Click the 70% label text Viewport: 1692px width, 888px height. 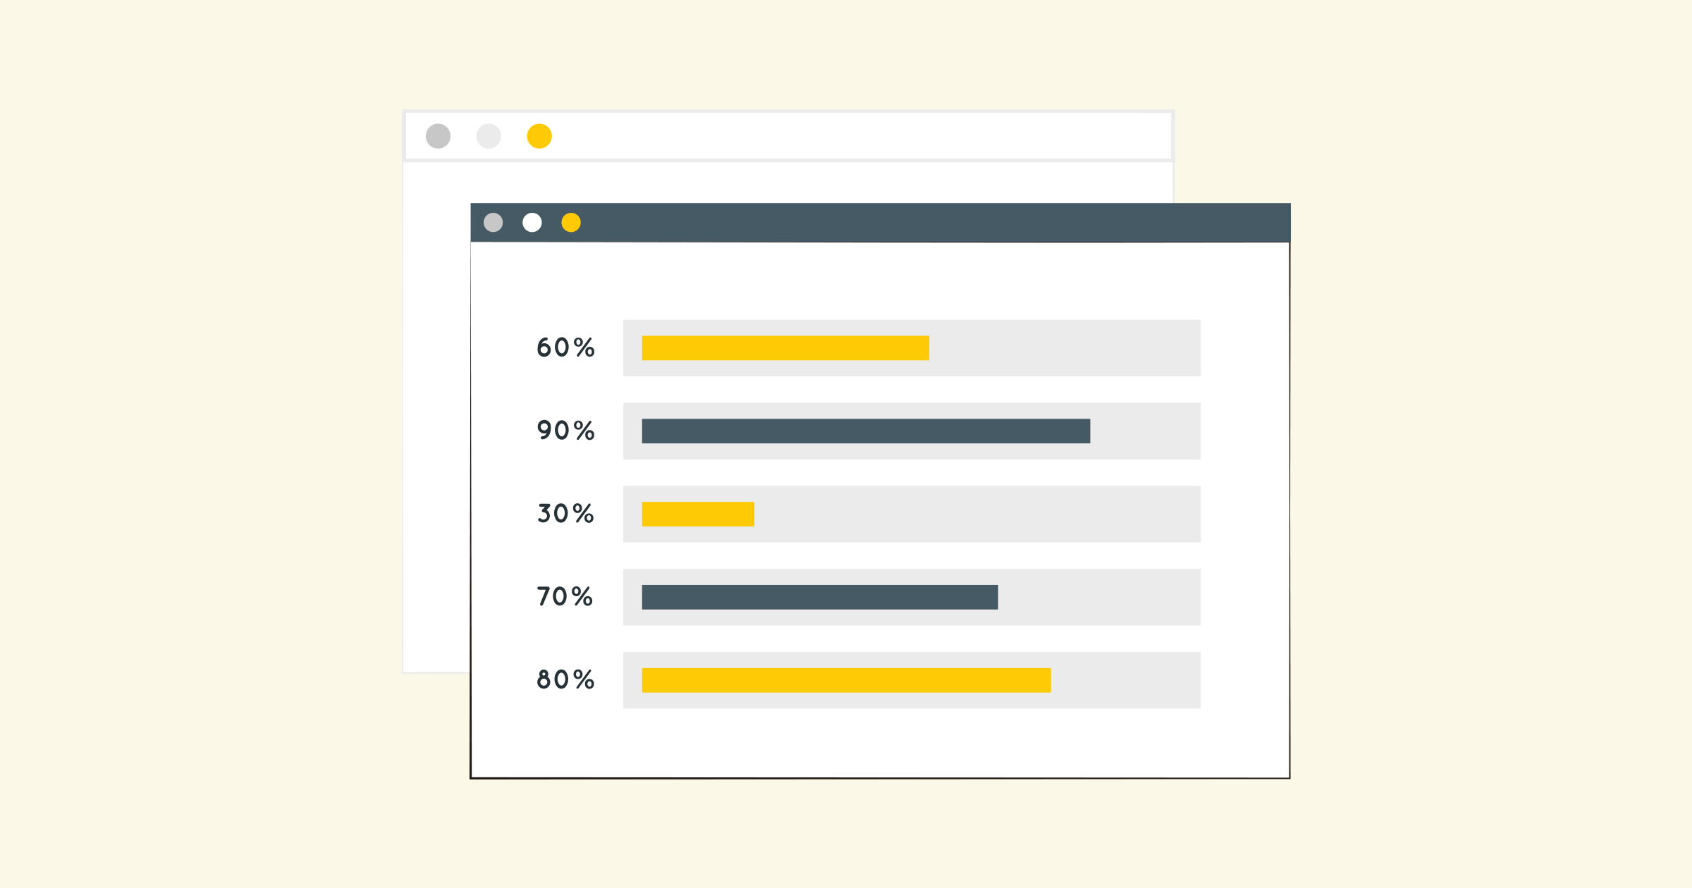pyautogui.click(x=565, y=597)
